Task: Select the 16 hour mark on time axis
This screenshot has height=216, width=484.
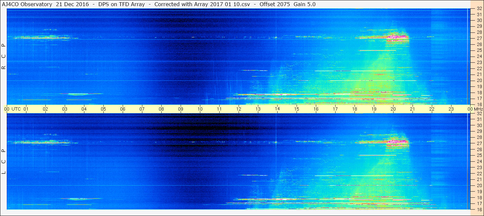Action: (x=316, y=109)
